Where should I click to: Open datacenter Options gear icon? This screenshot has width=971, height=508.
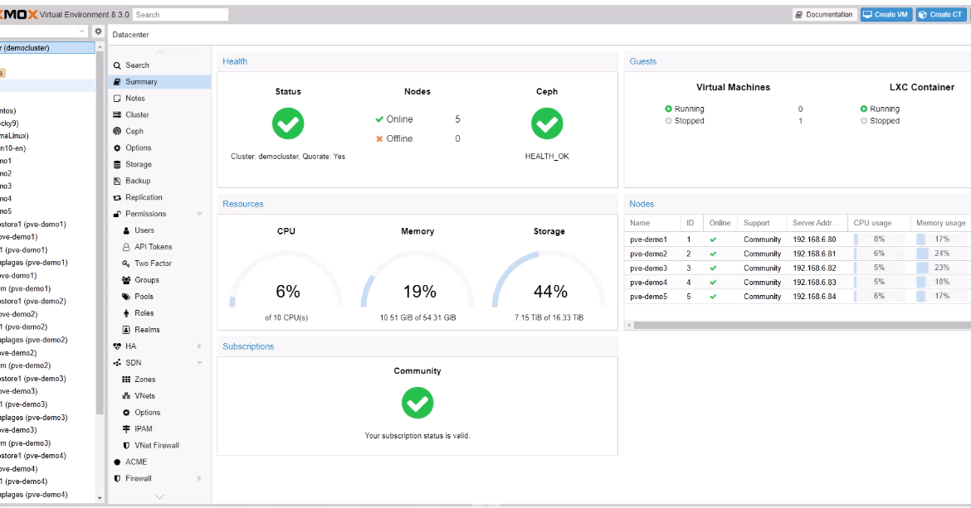(117, 148)
